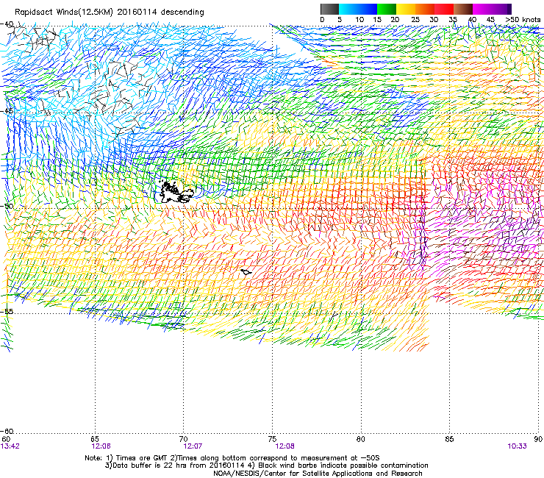Select the blue 10-15 knots legend swatch

click(368, 9)
